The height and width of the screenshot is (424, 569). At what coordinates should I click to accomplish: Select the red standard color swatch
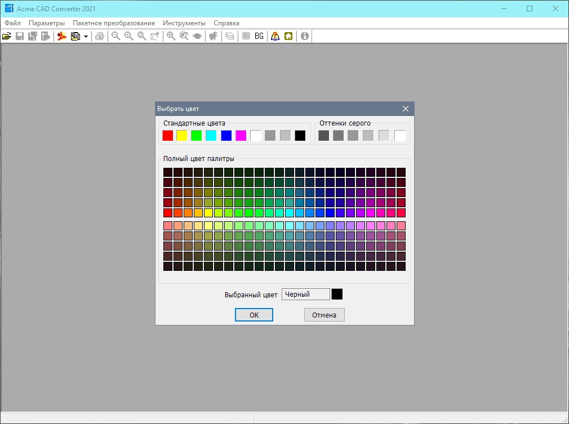(x=168, y=136)
